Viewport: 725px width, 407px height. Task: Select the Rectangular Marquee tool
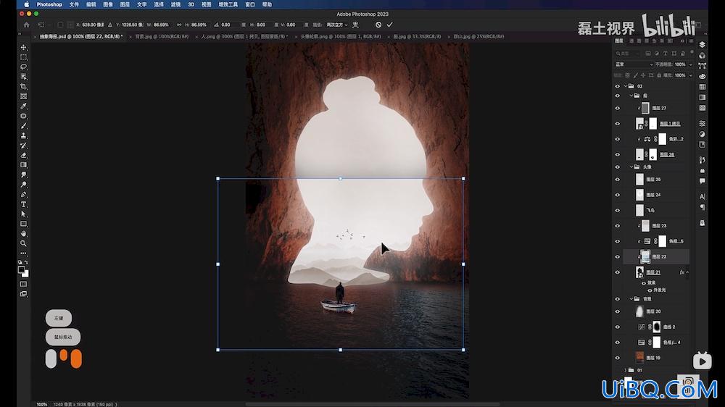(24, 57)
